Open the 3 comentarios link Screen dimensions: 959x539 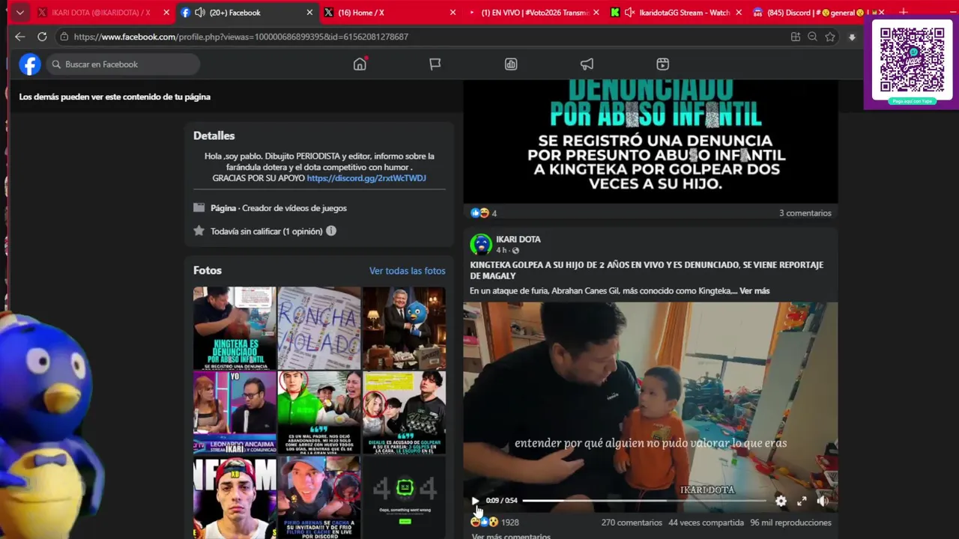805,213
